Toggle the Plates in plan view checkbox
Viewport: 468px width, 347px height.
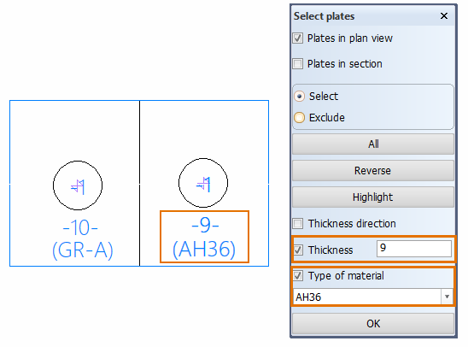coord(298,38)
